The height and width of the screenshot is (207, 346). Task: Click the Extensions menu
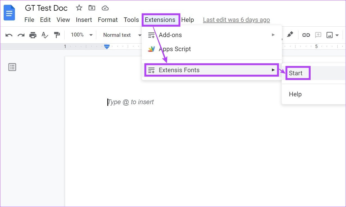point(160,20)
